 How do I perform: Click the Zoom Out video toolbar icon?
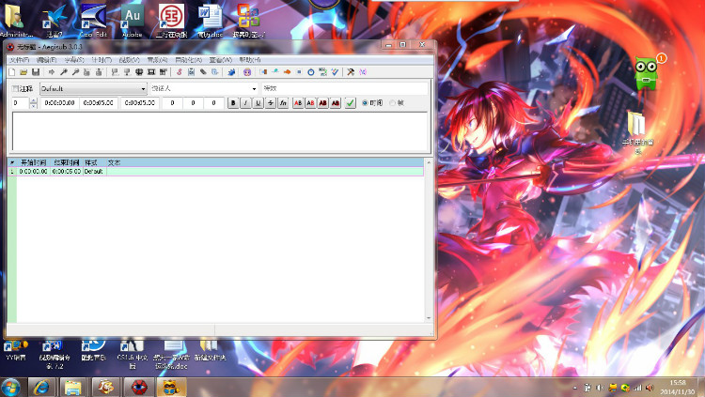click(75, 72)
